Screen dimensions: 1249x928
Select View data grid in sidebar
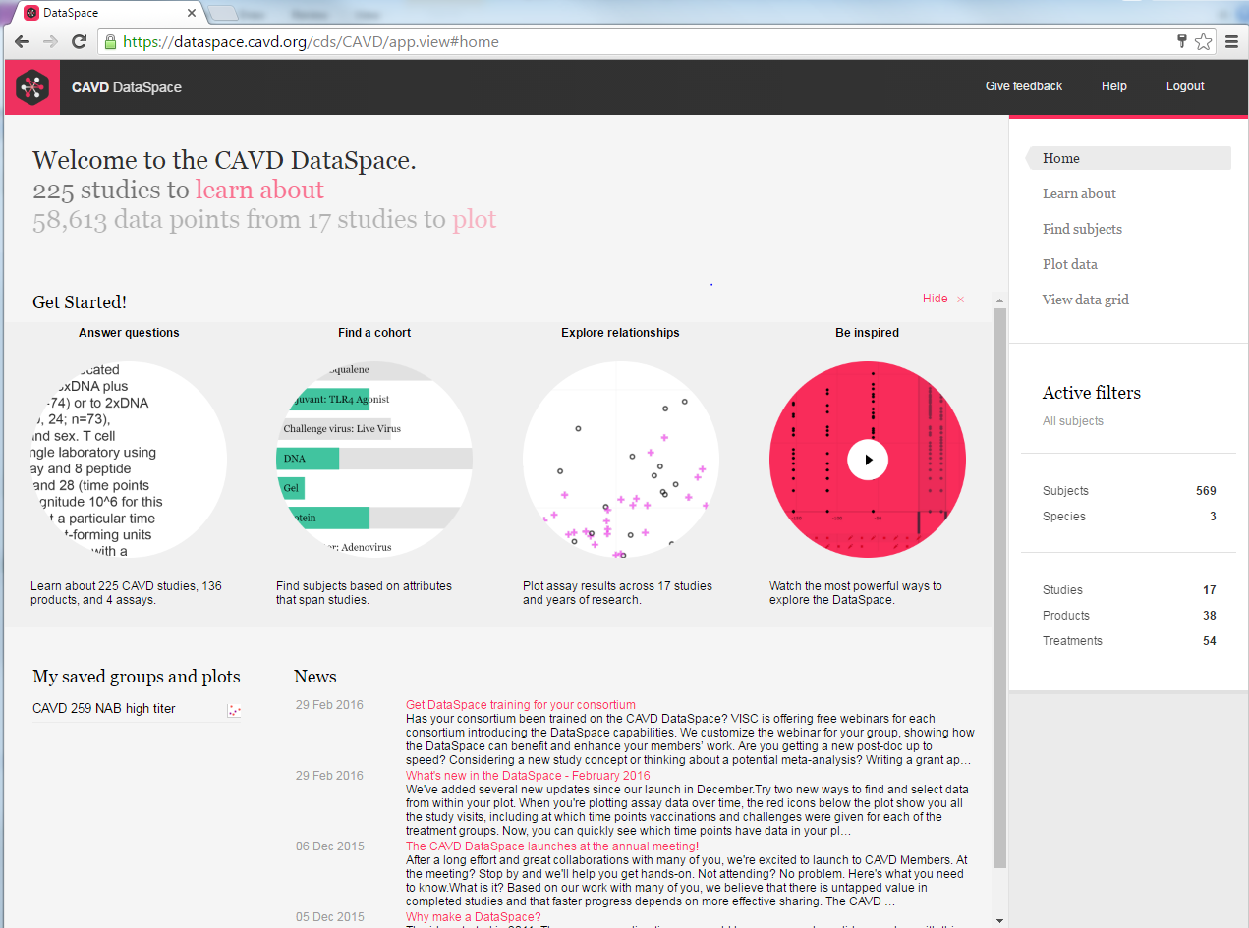click(1086, 300)
